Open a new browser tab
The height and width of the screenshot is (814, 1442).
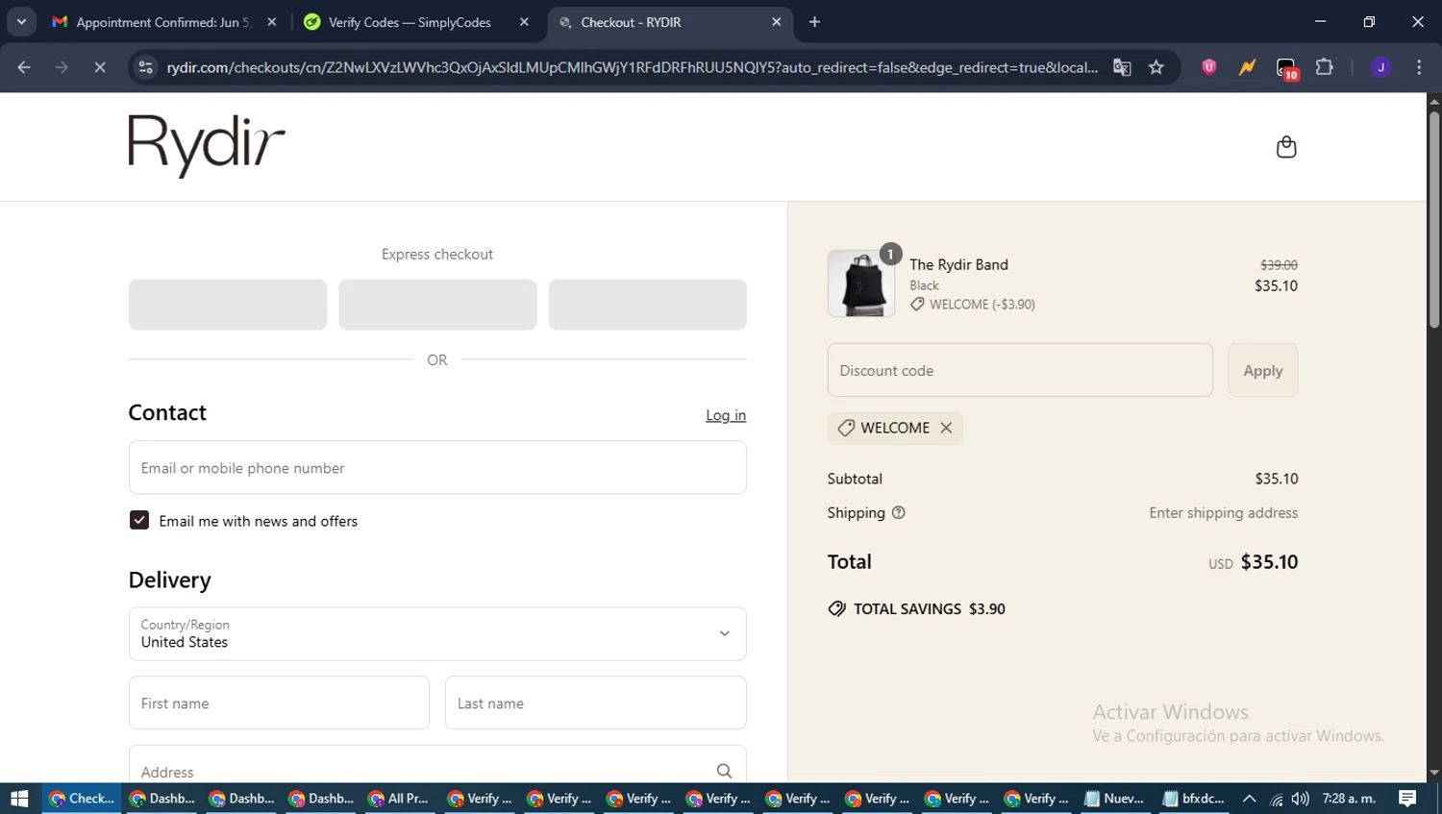[814, 22]
